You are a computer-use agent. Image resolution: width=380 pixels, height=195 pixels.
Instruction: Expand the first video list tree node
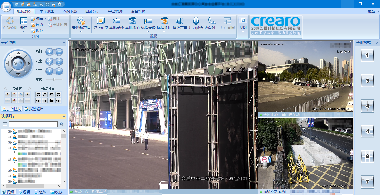[x=9, y=131]
